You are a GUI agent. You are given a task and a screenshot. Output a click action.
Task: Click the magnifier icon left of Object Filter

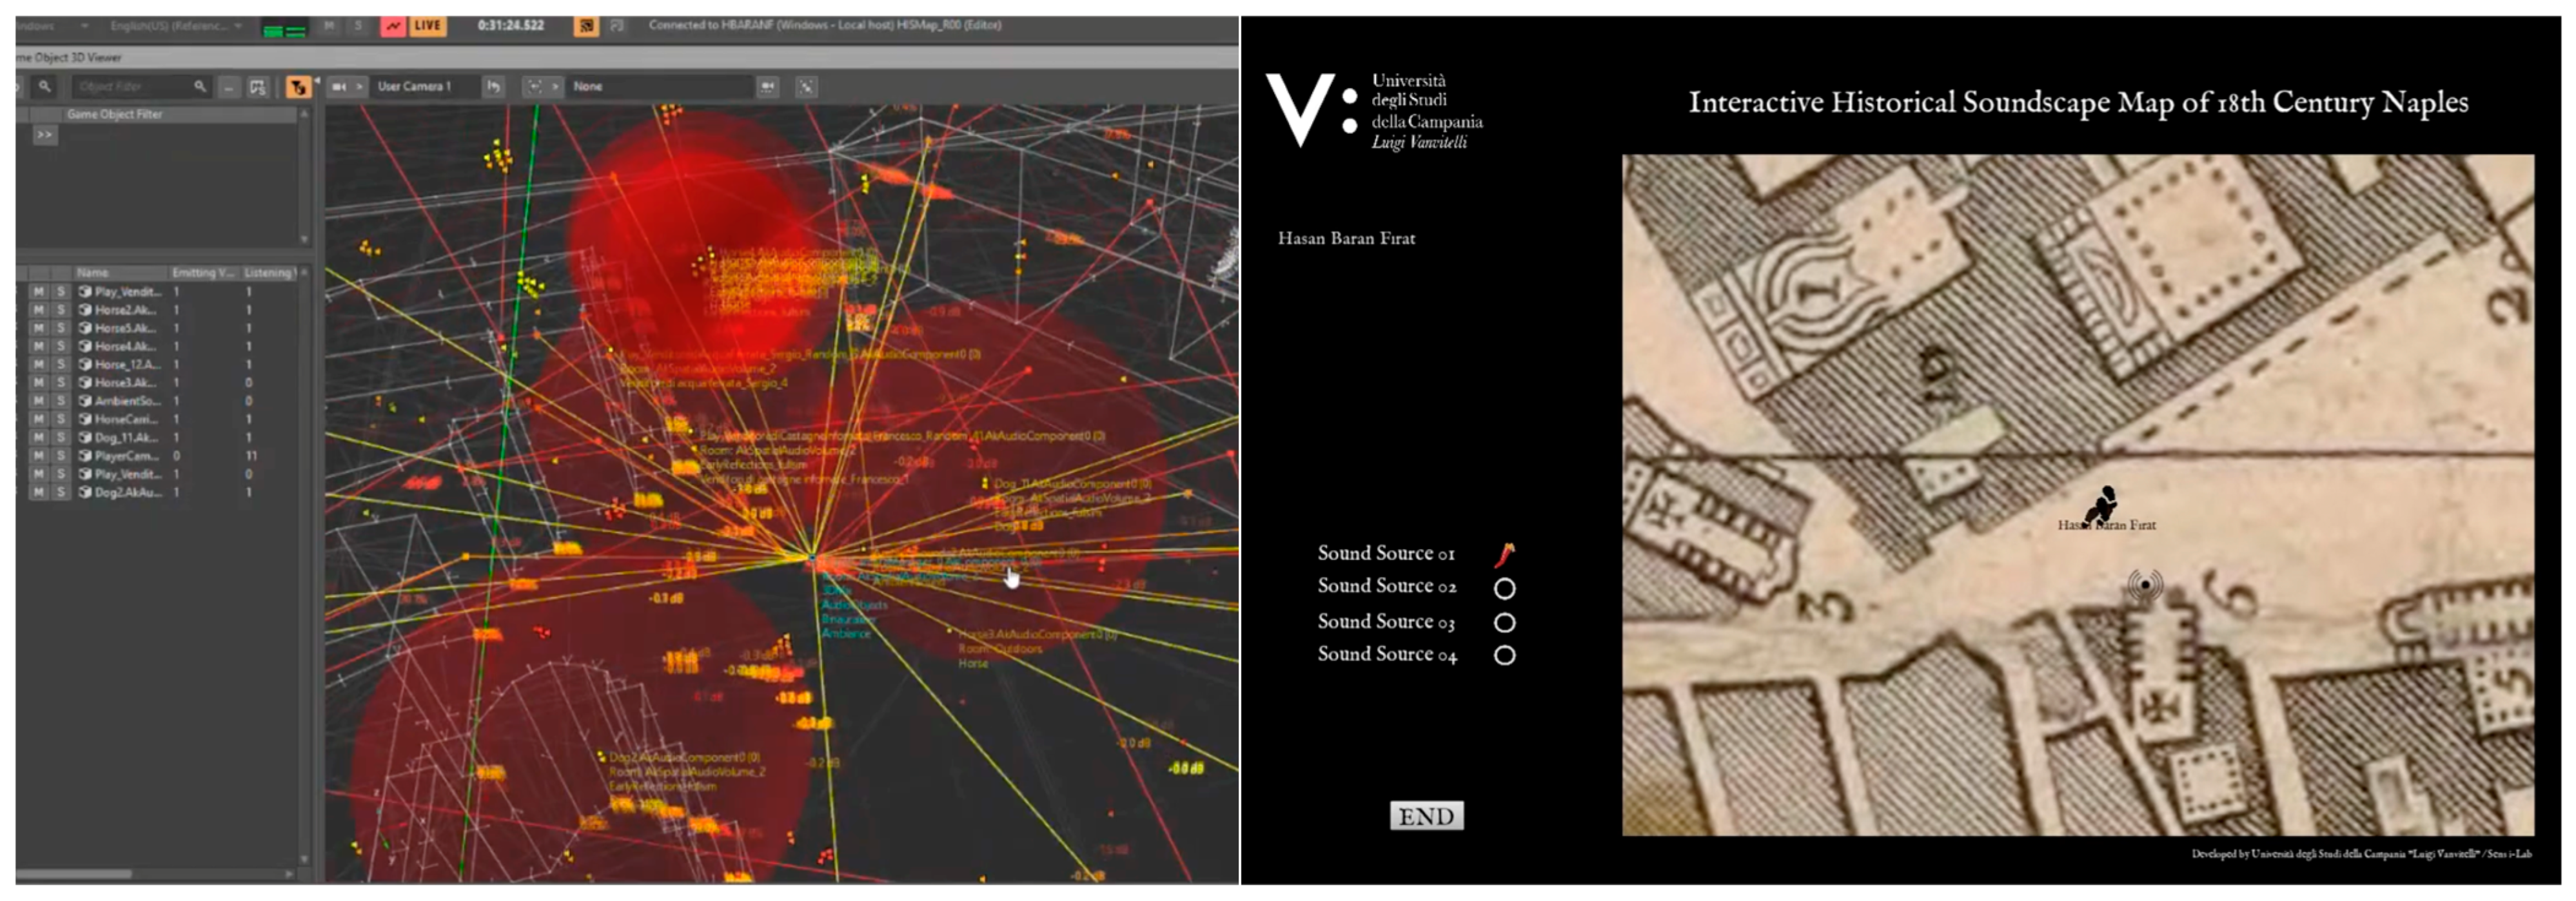[x=45, y=87]
